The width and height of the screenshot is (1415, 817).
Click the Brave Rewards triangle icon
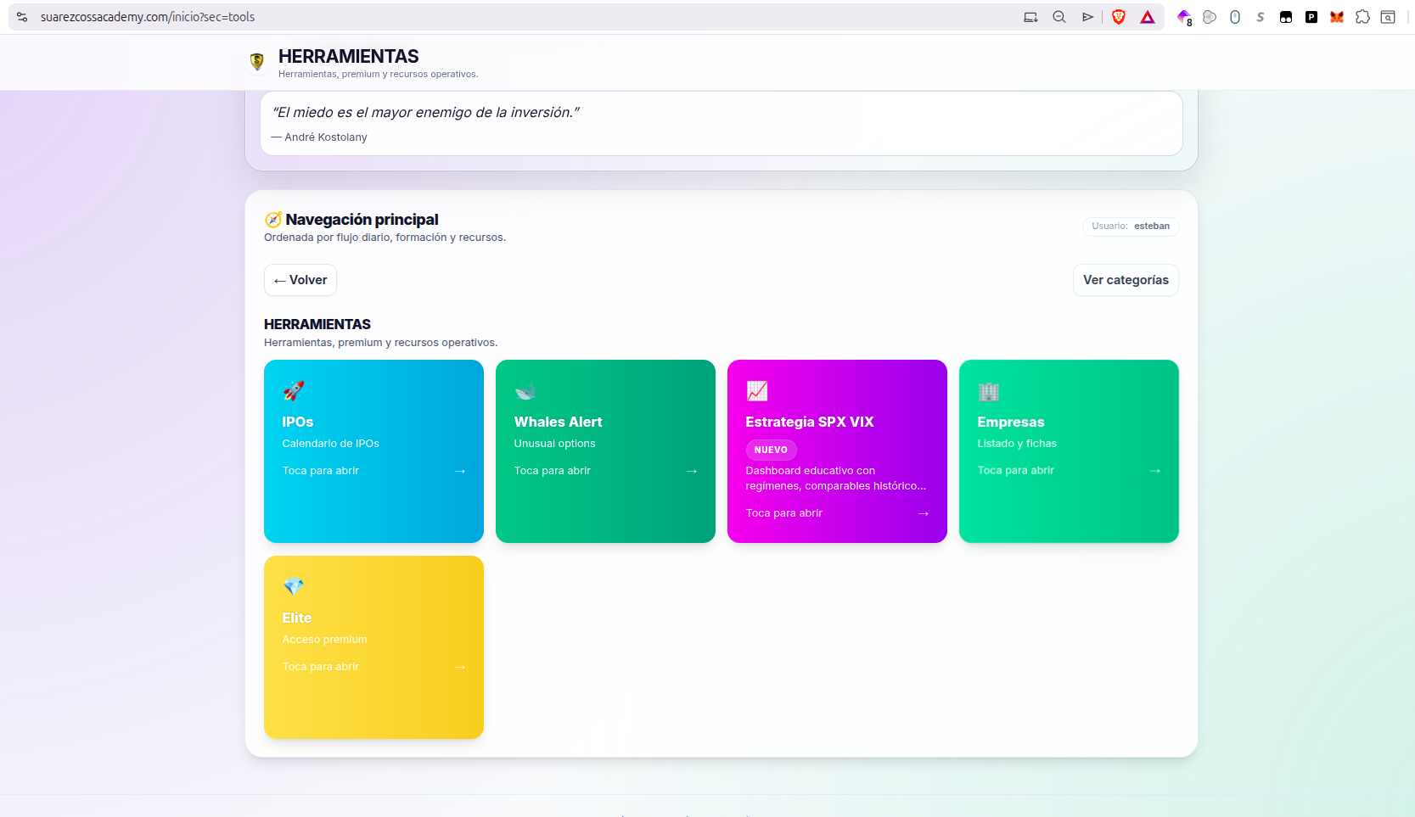1148,17
